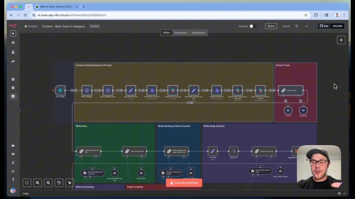Select the write_introduction node
Screen dimensions: 355x199
pyautogui.click(x=134, y=151)
